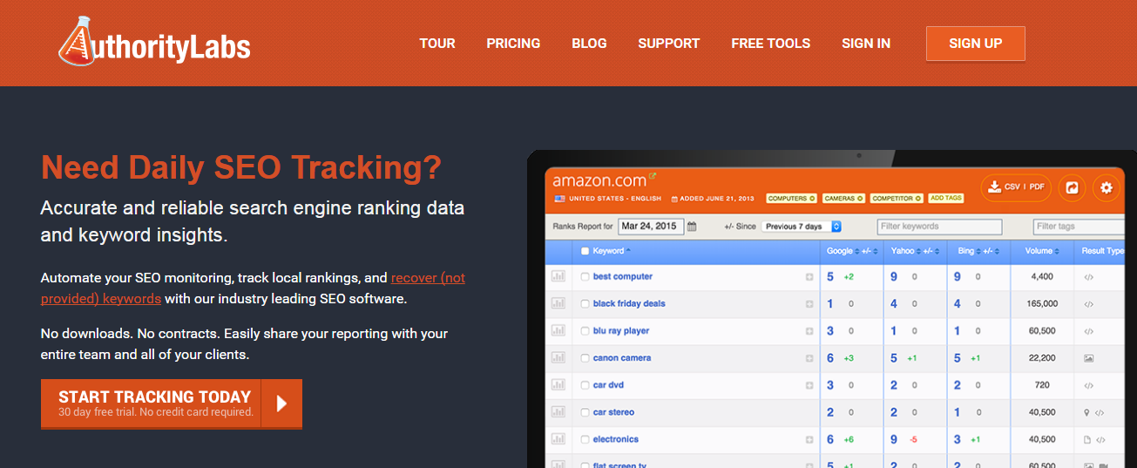Download the CSV | PDF export
Image resolution: width=1137 pixels, height=468 pixels.
(1017, 187)
